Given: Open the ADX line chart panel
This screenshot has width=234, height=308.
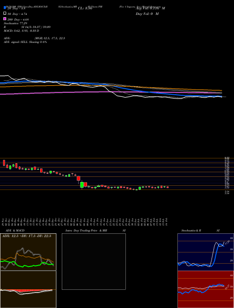Looking at the screenshot, I should coord(28,252).
